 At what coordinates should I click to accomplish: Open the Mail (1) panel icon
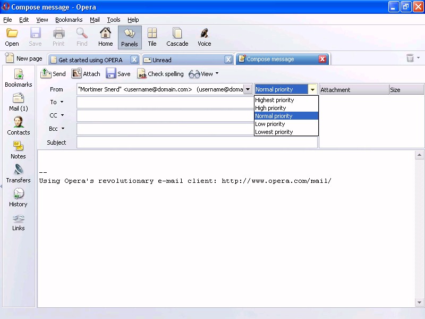(x=19, y=98)
